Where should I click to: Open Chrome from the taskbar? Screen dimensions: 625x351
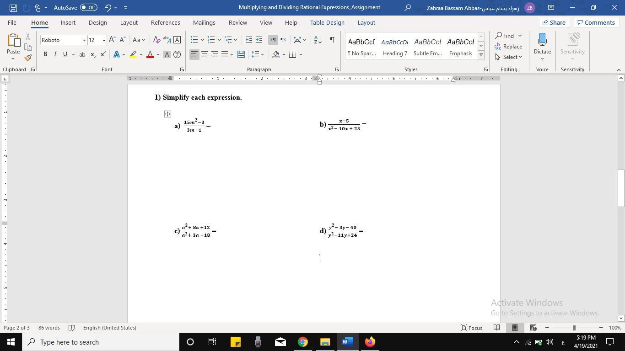point(302,342)
